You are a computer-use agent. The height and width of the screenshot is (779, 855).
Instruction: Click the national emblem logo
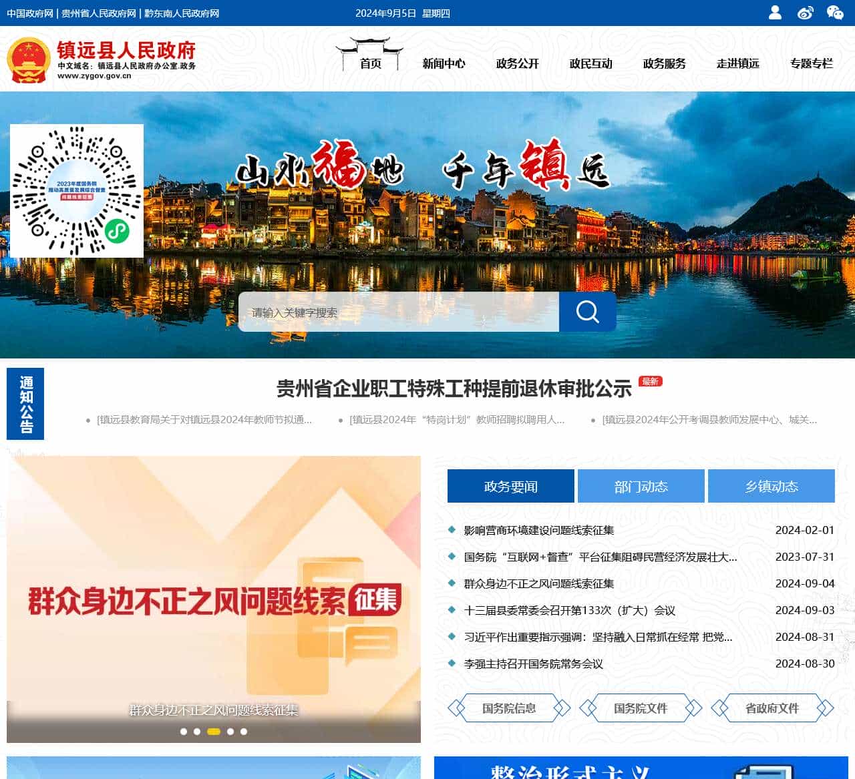(x=29, y=60)
